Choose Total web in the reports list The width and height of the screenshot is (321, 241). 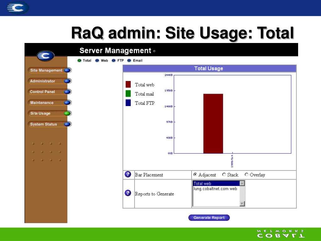(x=216, y=184)
